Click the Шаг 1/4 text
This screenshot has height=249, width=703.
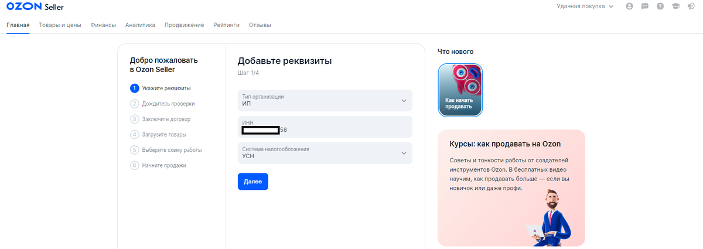pyautogui.click(x=249, y=73)
